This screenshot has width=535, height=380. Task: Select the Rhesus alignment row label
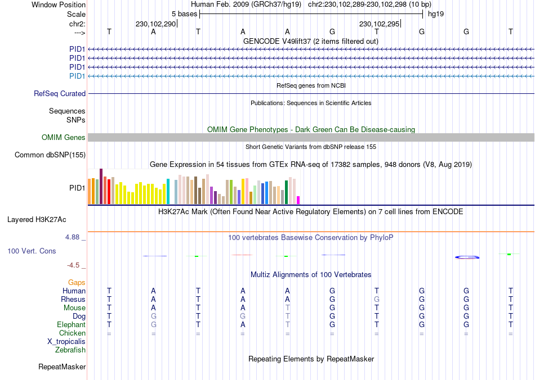tap(73, 299)
